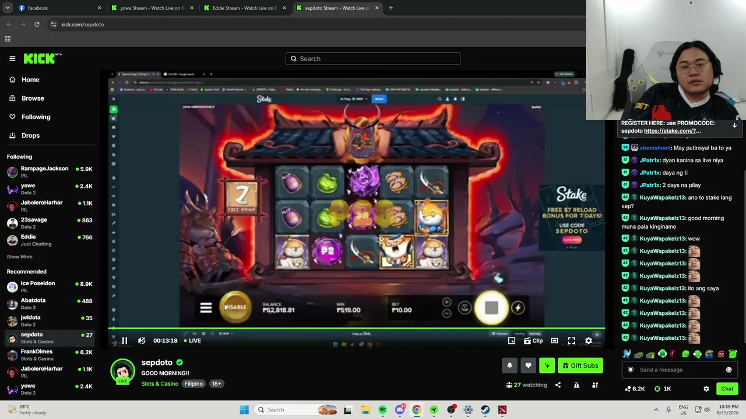This screenshot has width=746, height=419.
Task: Open sepdoto's profile avatar
Action: (122, 372)
